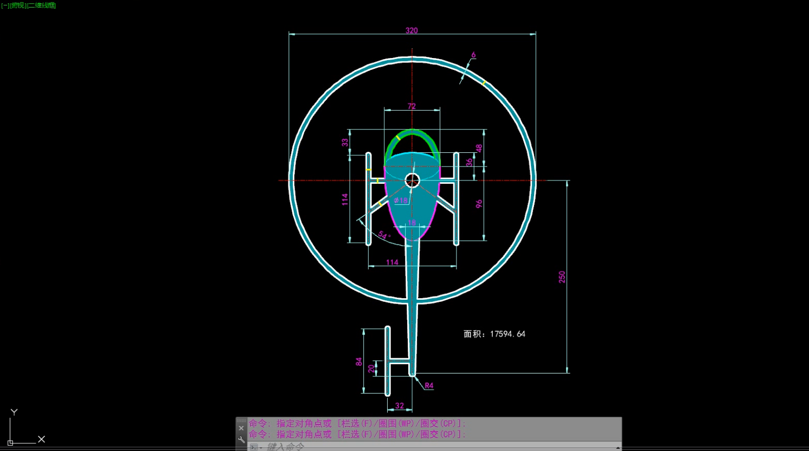Select the 面积: 17594.64 text annotation
Viewport: 809px width, 451px height.
click(494, 334)
